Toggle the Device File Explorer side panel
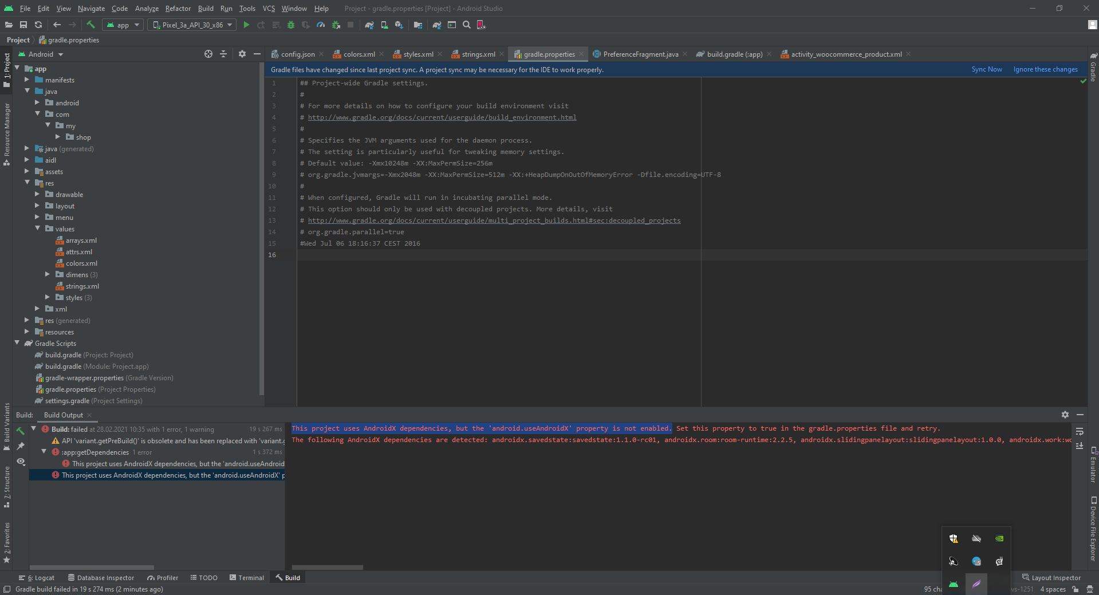 pos(1093,528)
